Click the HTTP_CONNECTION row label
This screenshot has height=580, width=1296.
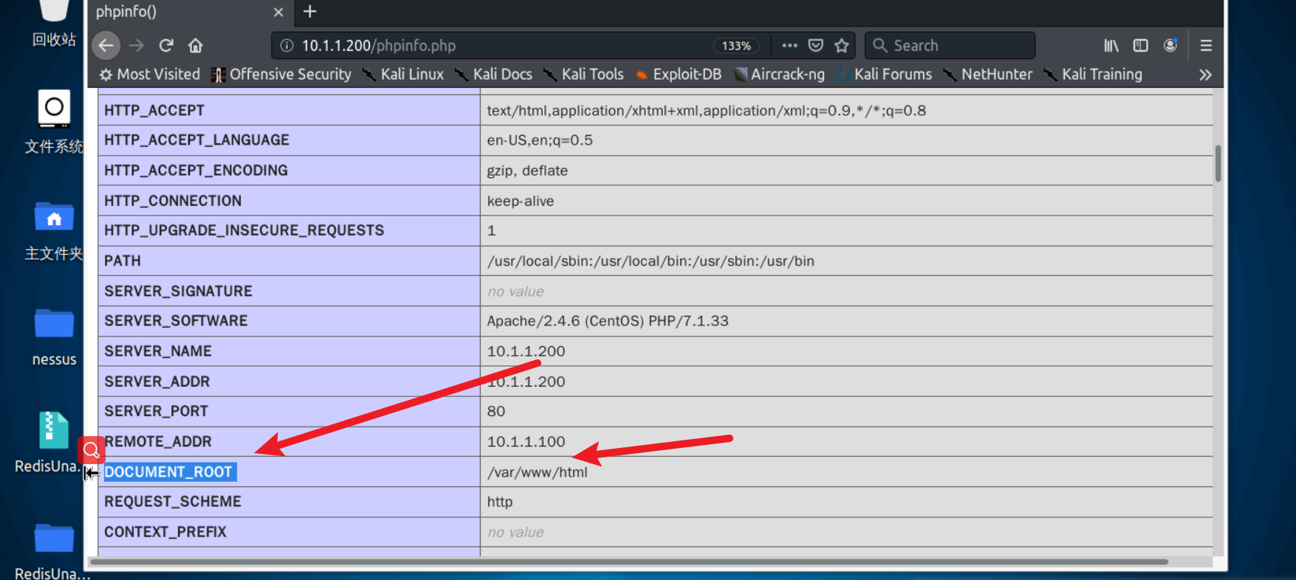click(173, 201)
